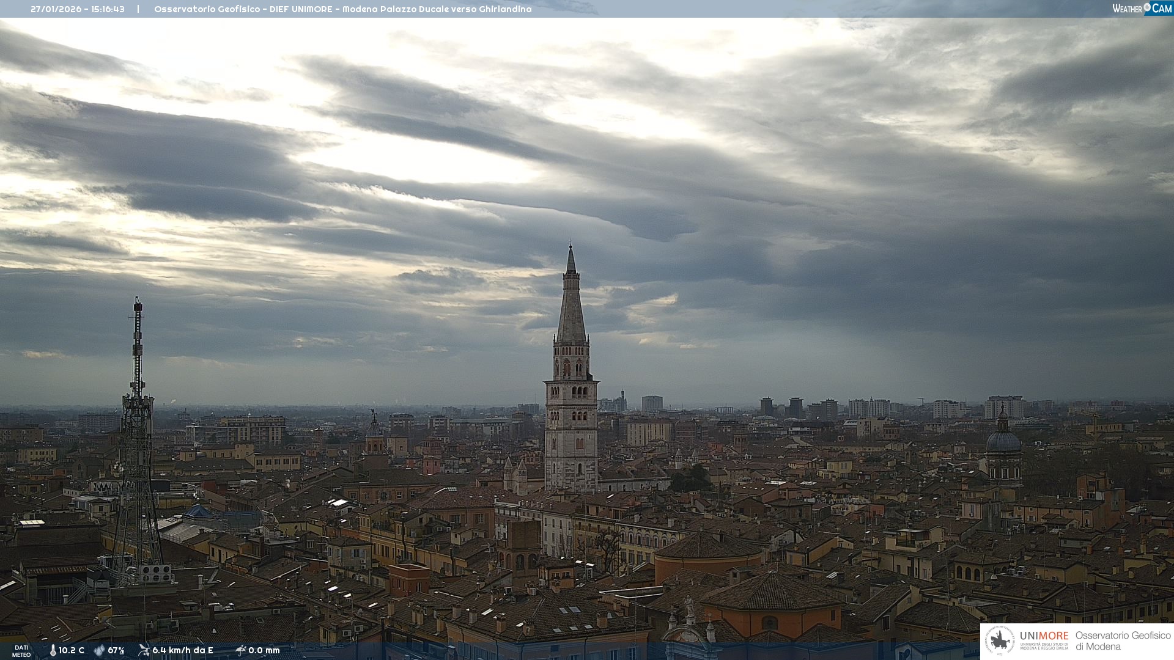1174x660 pixels.
Task: Click the WeatherCam lens icon
Action: pos(1147,7)
